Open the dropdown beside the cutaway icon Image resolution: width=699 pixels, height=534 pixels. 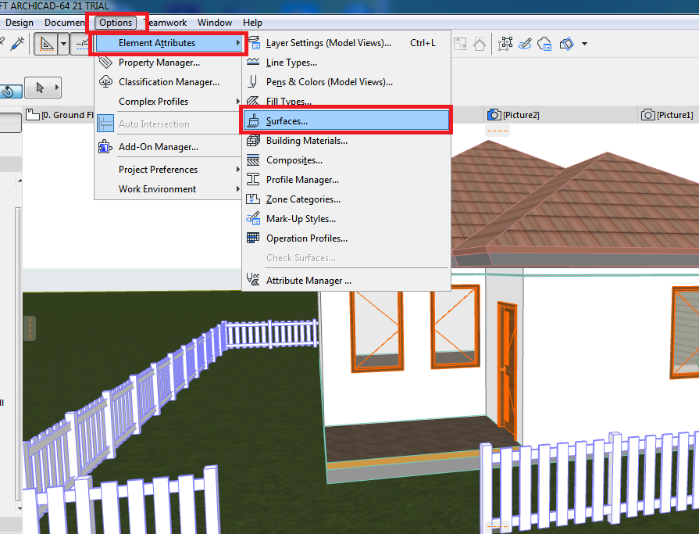[584, 43]
